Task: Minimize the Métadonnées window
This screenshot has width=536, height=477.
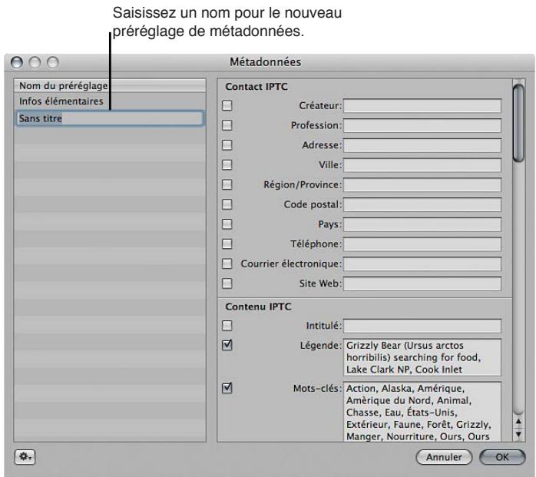Action: coord(35,62)
